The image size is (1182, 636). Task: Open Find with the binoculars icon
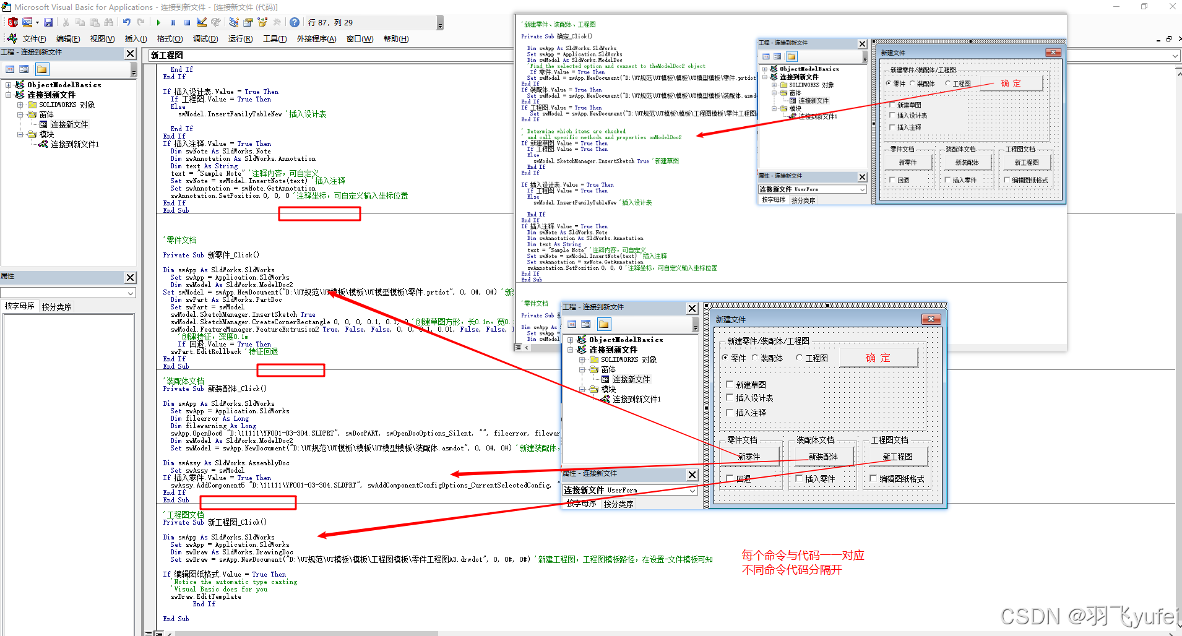click(109, 22)
